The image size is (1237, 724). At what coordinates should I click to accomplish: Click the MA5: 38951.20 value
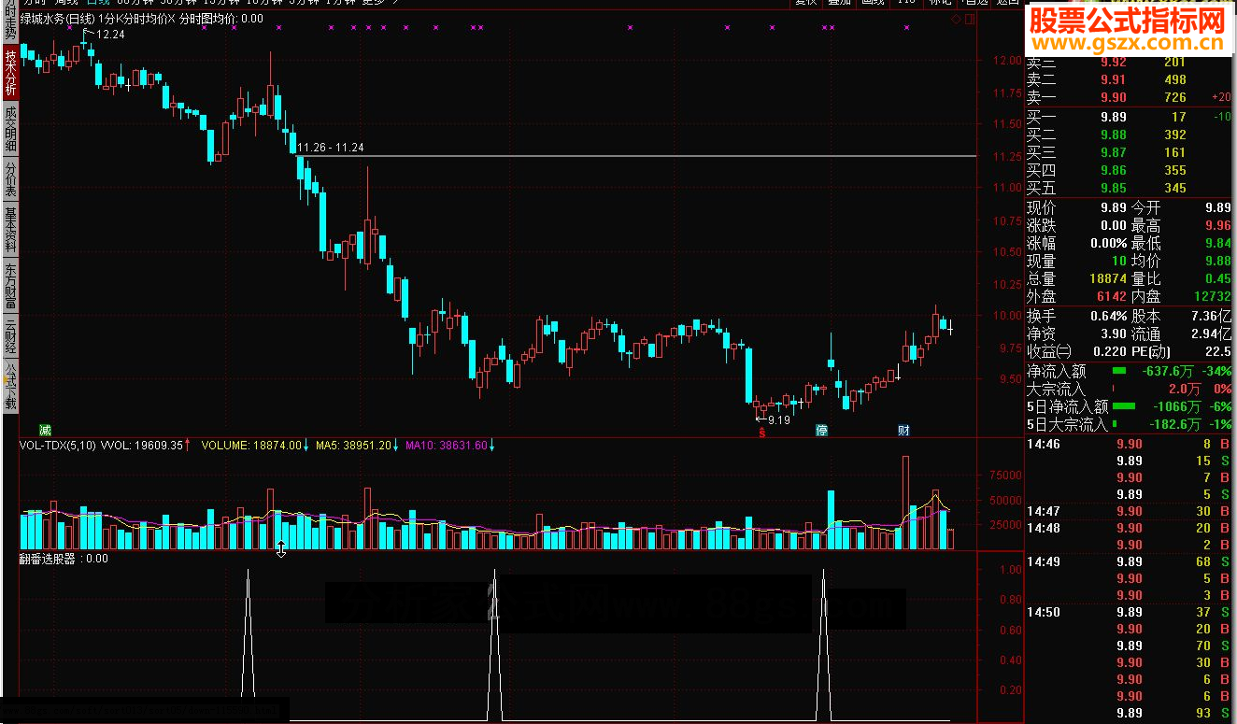pos(353,446)
